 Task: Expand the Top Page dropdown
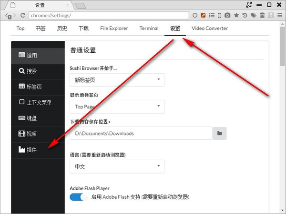click(x=117, y=107)
